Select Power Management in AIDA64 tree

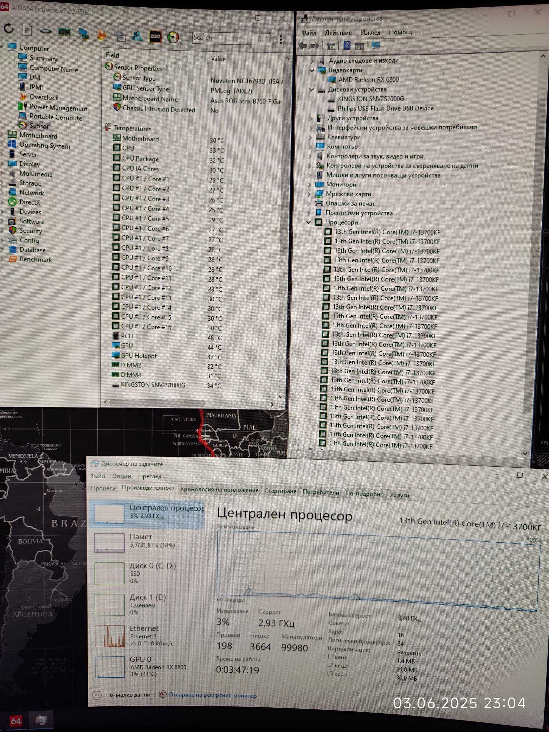point(58,108)
